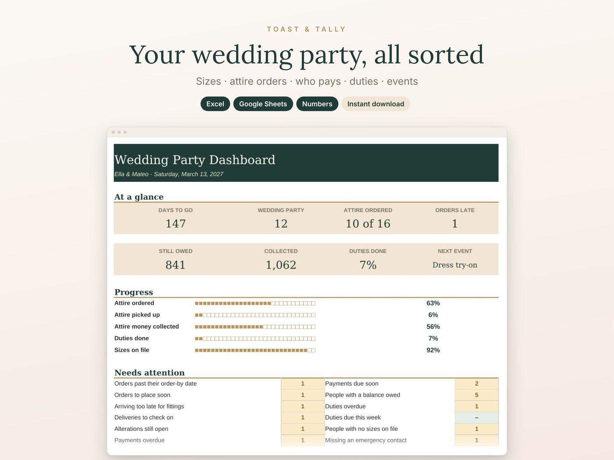
Task: Select Missing an emergency contact row
Action: pyautogui.click(x=411, y=440)
